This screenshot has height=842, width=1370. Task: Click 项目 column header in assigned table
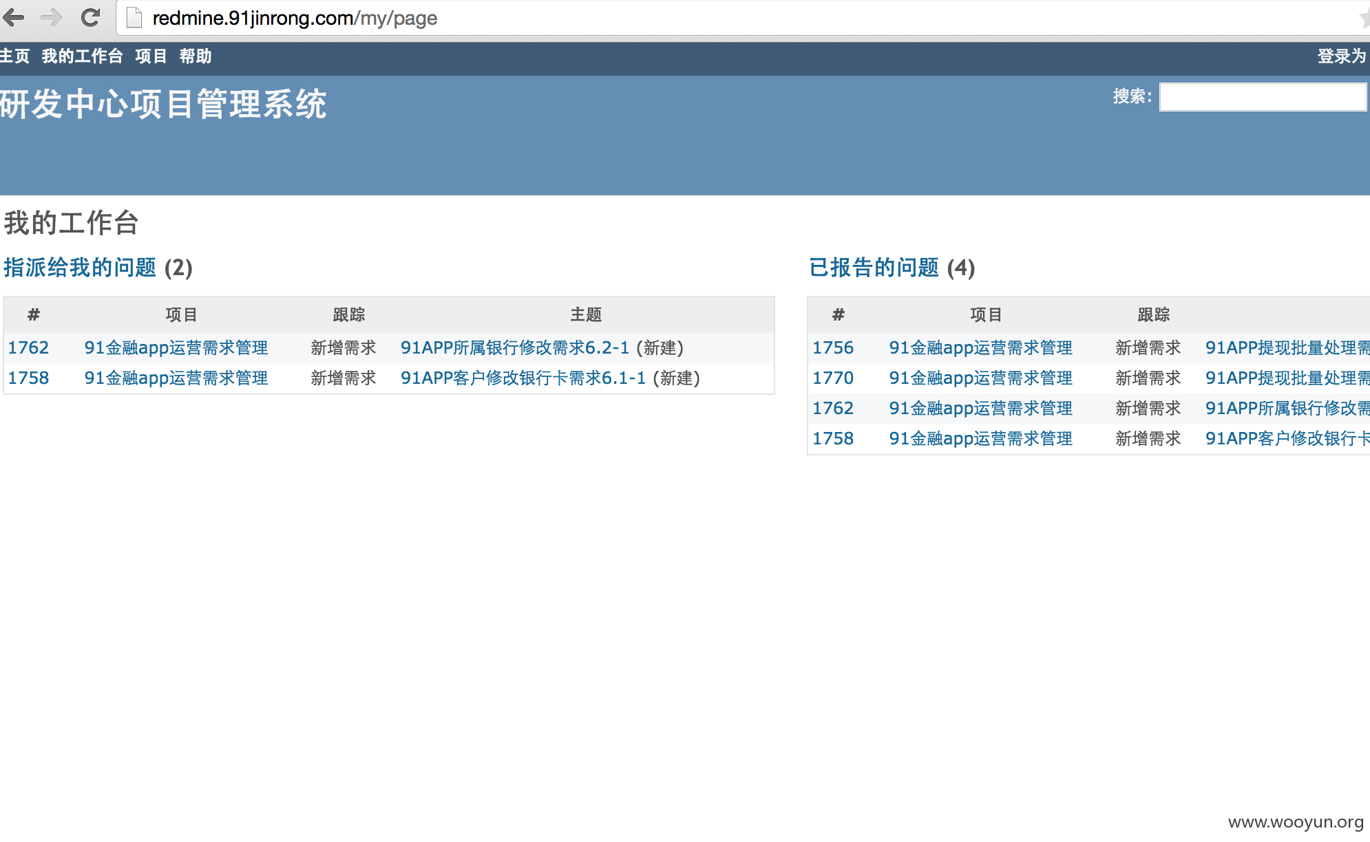[182, 315]
